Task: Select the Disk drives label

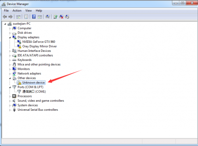Action: pyautogui.click(x=25, y=33)
